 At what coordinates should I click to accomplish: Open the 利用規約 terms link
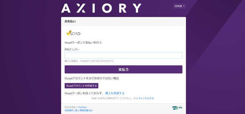click(x=69, y=110)
